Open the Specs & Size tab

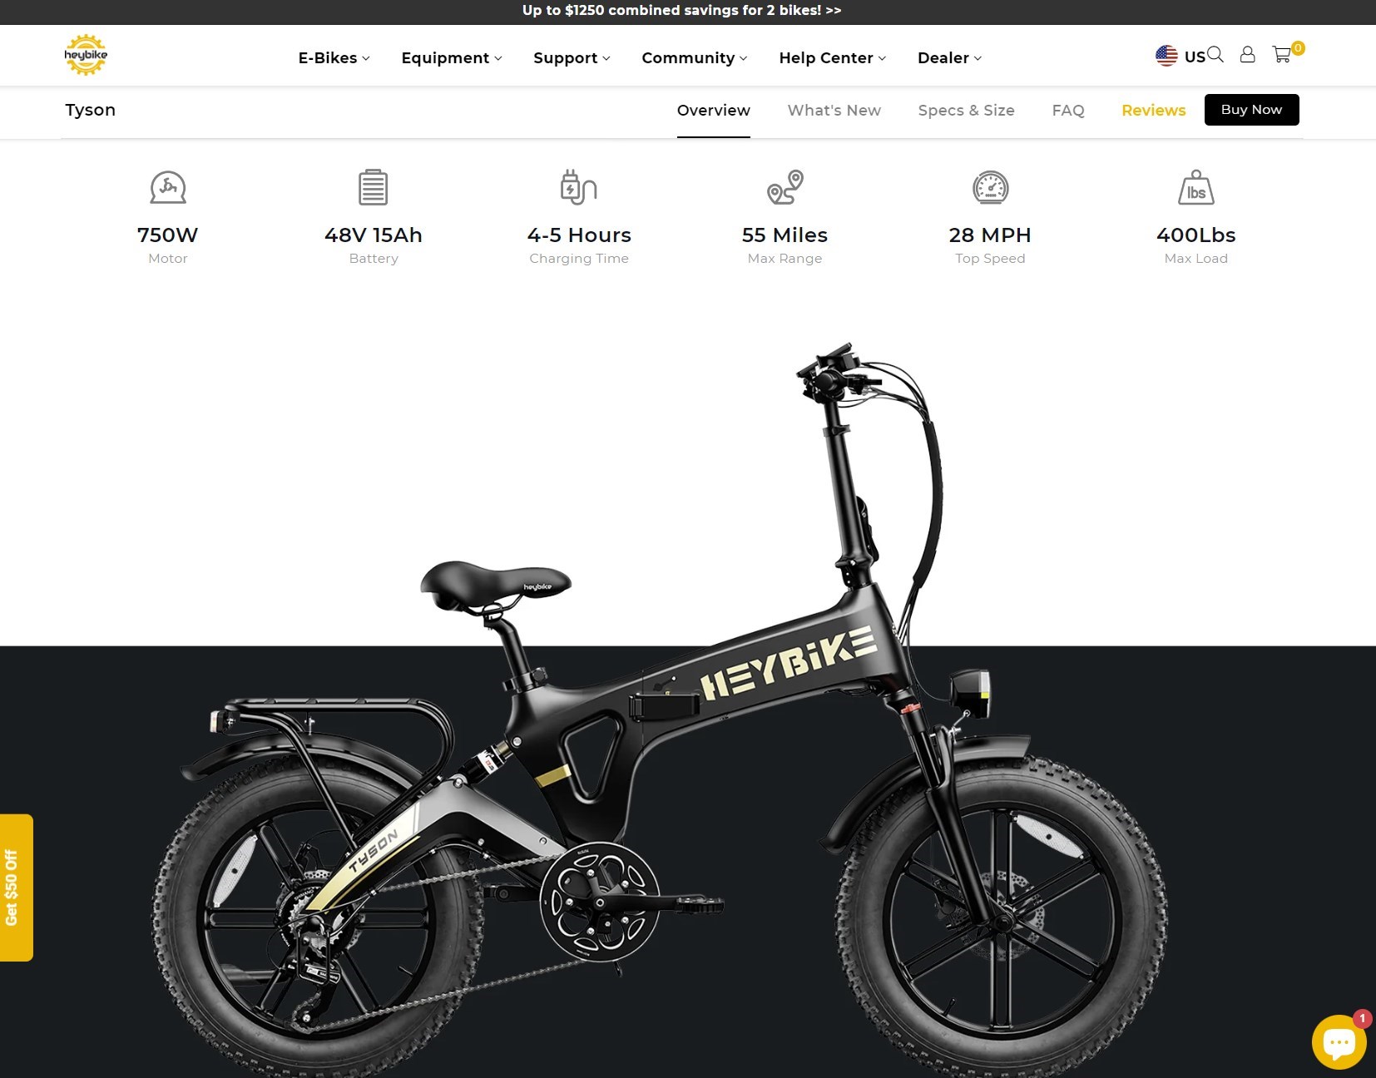pyautogui.click(x=967, y=110)
